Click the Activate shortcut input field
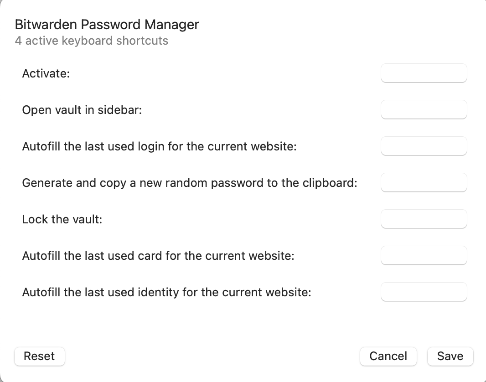This screenshot has height=382, width=486. tap(424, 73)
